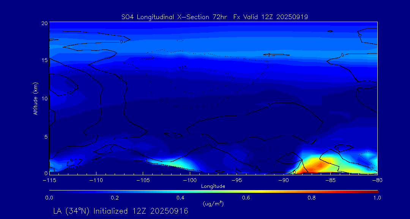410x219 pixels.
Task: Click the "-110" longitude tick label
Action: 96,181
